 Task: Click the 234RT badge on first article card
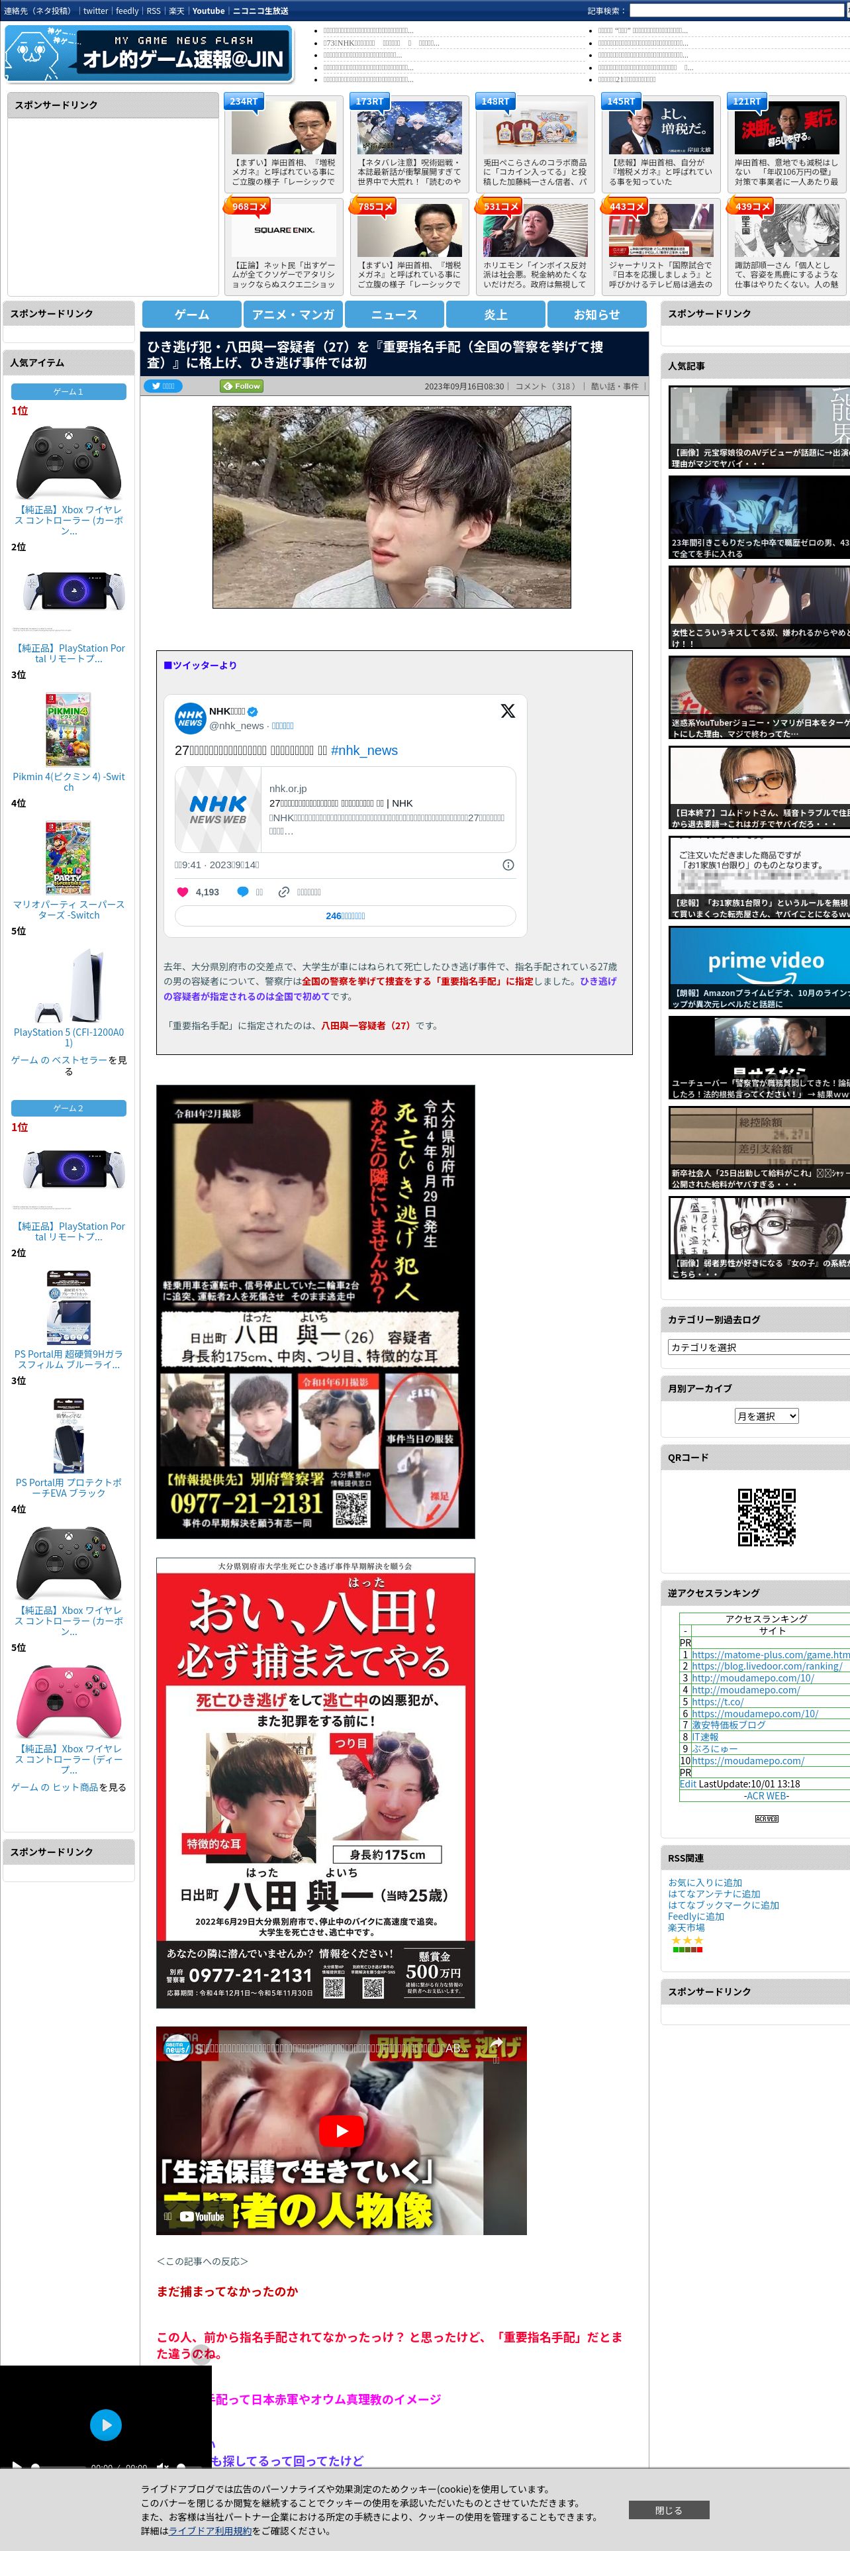pyautogui.click(x=244, y=101)
